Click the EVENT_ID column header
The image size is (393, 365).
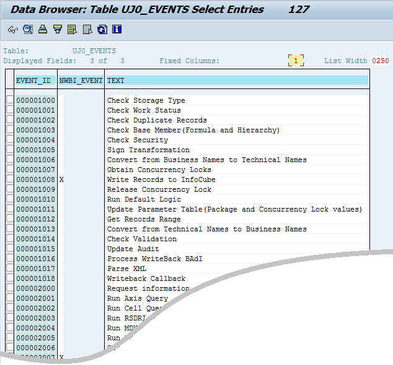pos(34,80)
